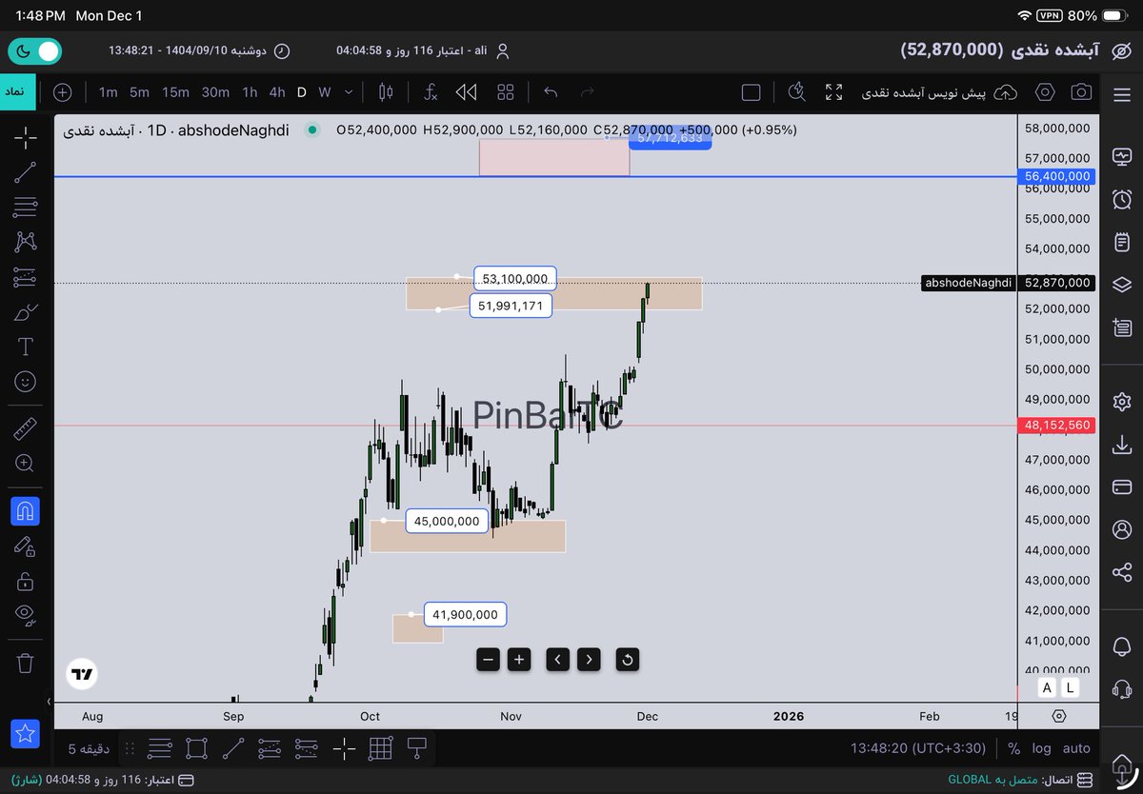Pick the ruler measure tool

coord(26,428)
